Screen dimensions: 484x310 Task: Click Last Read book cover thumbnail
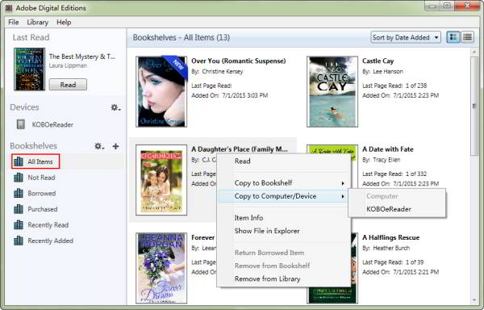(29, 69)
